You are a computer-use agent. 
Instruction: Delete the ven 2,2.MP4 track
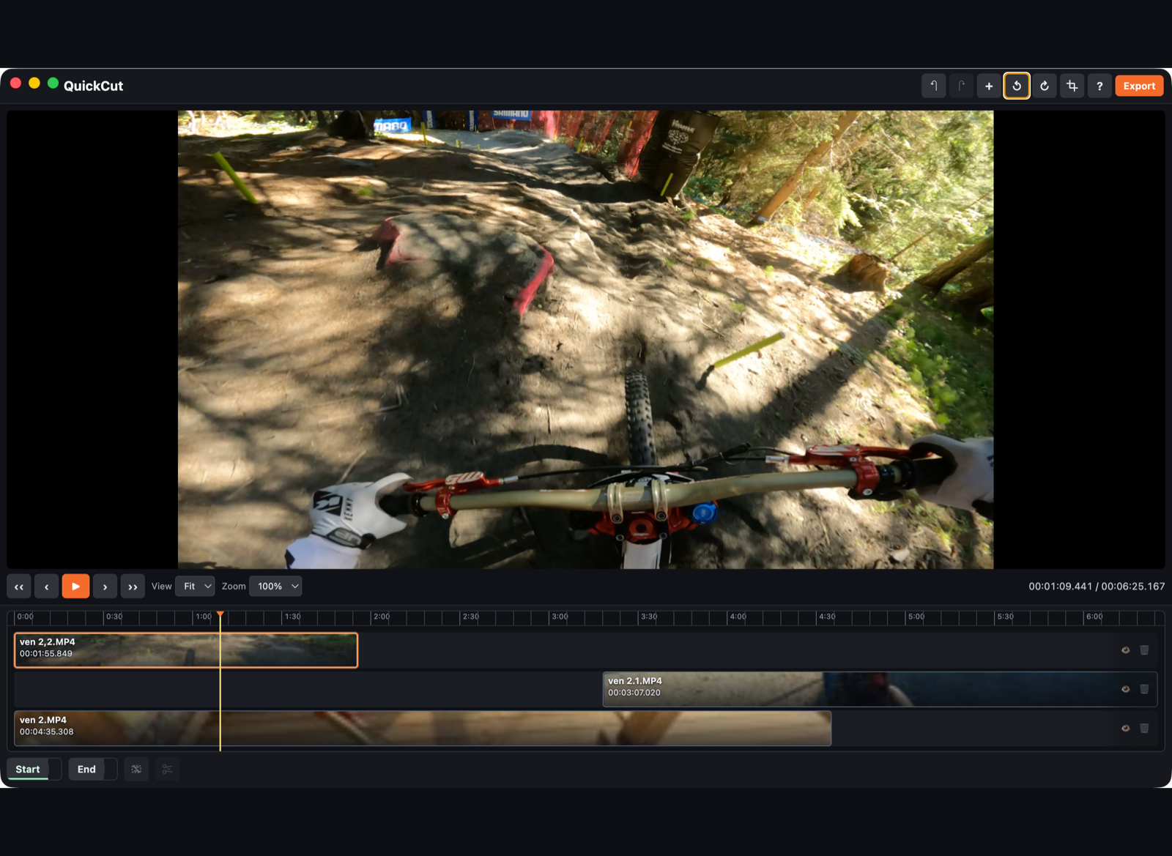click(1144, 650)
